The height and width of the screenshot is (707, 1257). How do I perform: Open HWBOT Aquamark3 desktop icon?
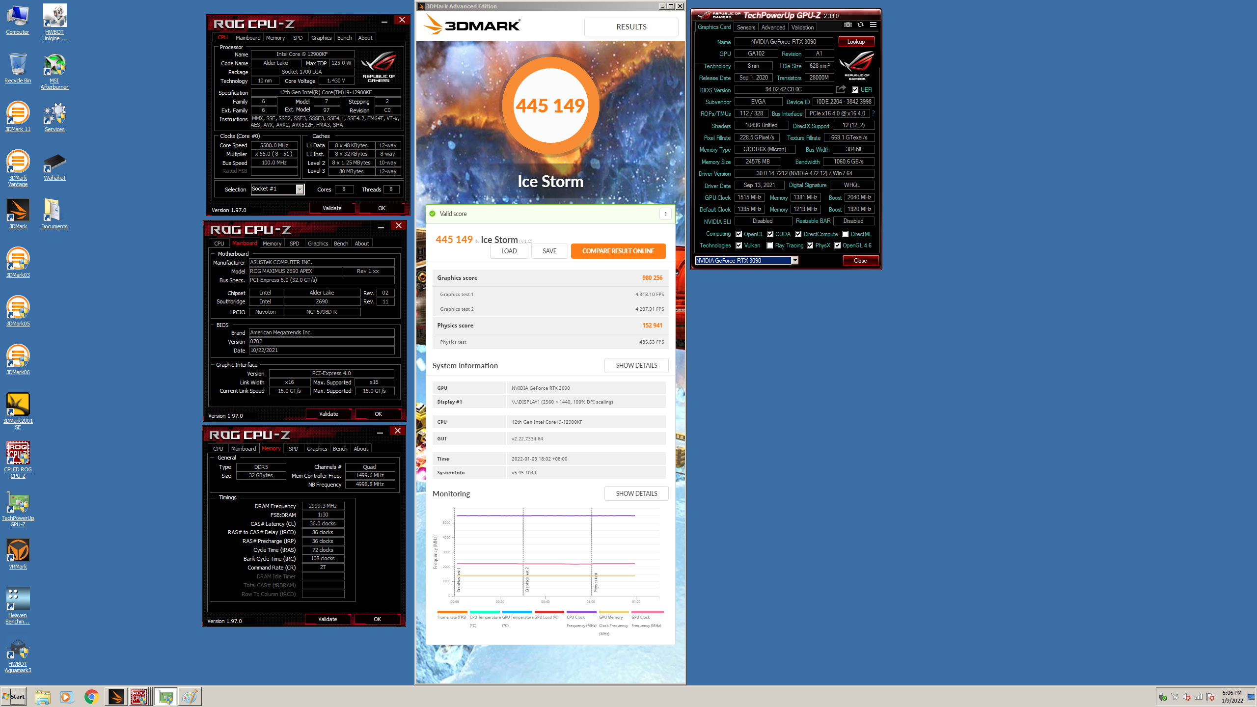(x=18, y=654)
